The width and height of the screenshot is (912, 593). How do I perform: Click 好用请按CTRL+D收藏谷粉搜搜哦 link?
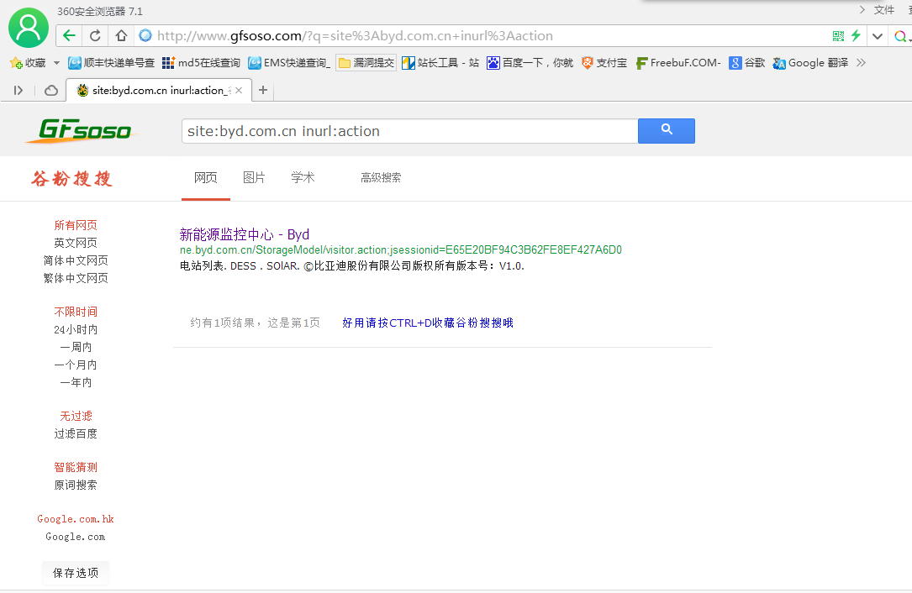coord(428,323)
